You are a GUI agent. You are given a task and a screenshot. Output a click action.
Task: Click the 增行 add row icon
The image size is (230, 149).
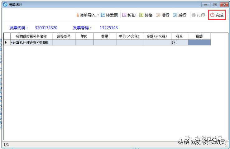(x=158, y=15)
